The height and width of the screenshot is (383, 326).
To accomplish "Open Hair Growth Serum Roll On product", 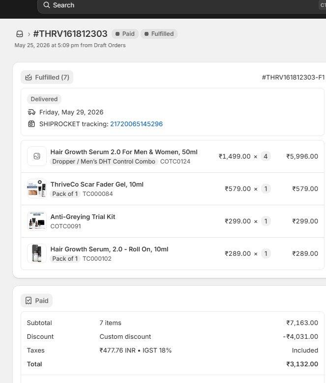I will click(x=109, y=249).
